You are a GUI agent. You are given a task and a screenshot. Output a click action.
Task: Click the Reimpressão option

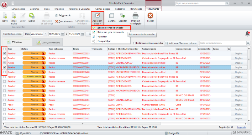pos(63,15)
